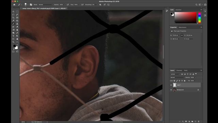Toggle layer filtering on/off switch
The image size is (218, 123).
(x=196, y=74)
